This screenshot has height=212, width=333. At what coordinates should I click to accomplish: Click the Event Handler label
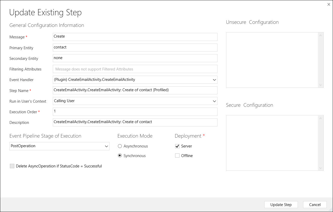[21, 80]
